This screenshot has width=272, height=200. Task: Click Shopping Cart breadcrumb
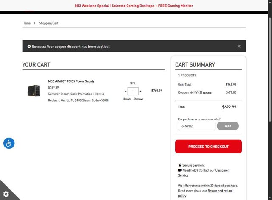click(48, 23)
